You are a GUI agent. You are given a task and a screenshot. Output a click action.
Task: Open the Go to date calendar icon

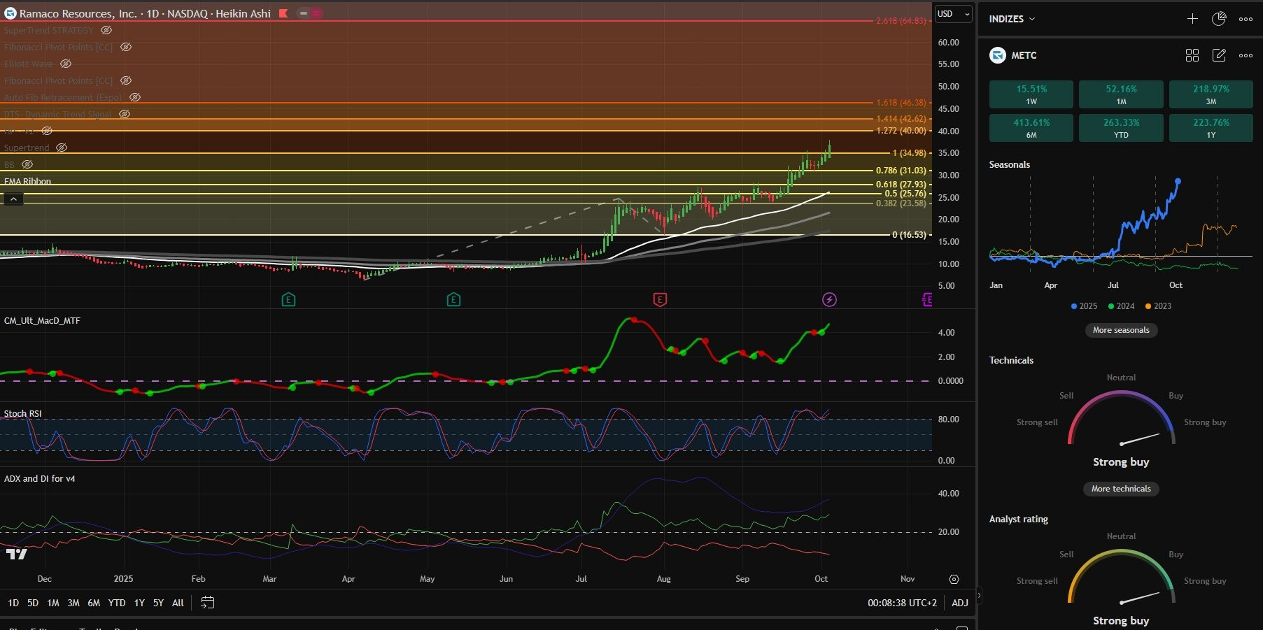[207, 603]
